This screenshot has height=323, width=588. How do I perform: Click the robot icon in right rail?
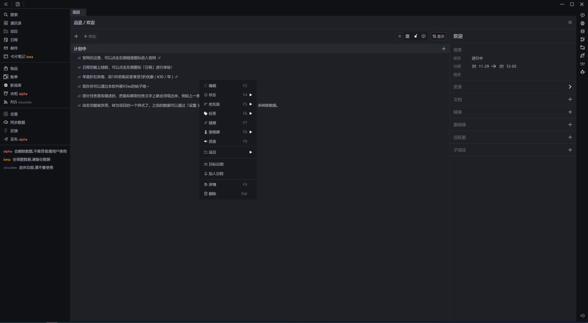click(582, 72)
